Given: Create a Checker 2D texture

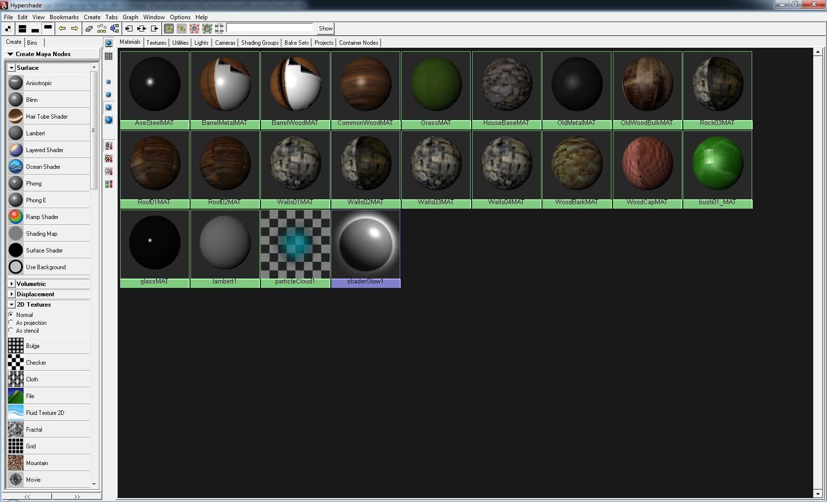Looking at the screenshot, I should tap(49, 363).
